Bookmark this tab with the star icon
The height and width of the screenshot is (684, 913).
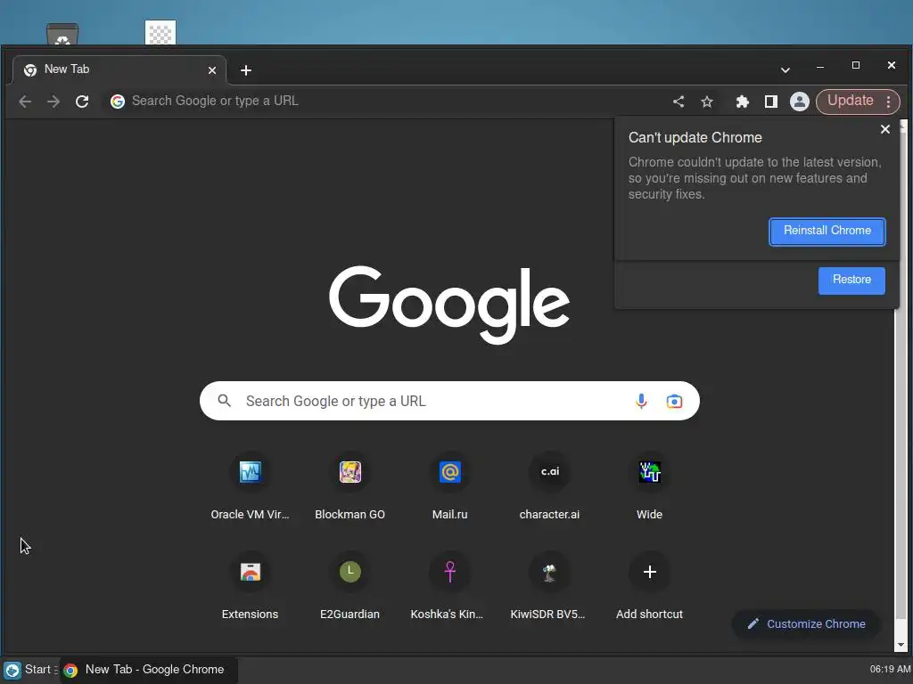pos(707,102)
